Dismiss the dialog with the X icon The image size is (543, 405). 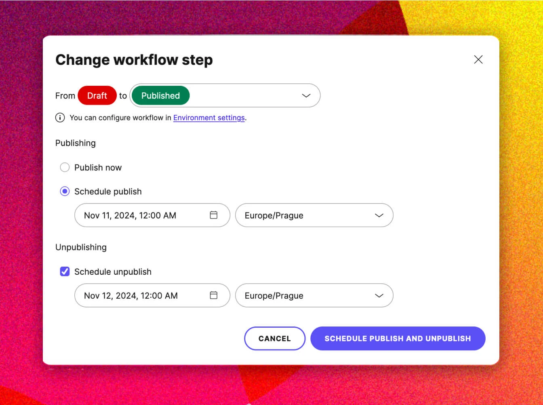point(478,59)
